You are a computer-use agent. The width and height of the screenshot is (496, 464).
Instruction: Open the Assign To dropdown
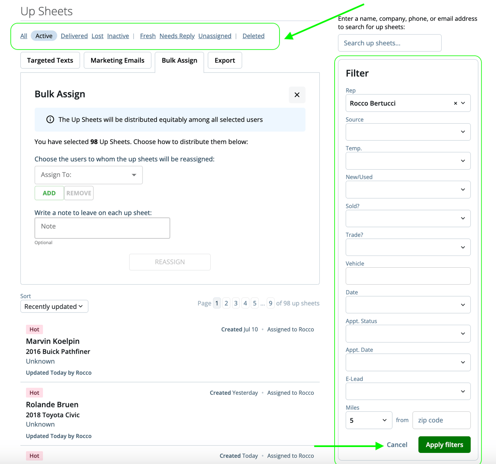click(88, 175)
